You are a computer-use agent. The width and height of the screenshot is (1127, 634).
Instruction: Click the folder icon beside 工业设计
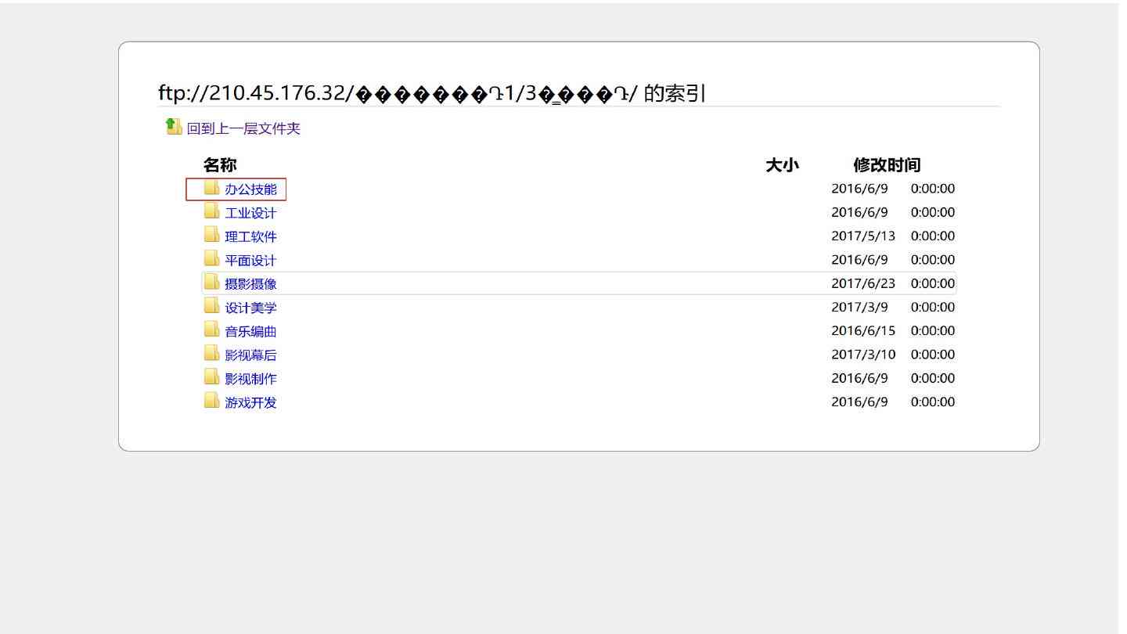pyautogui.click(x=211, y=211)
